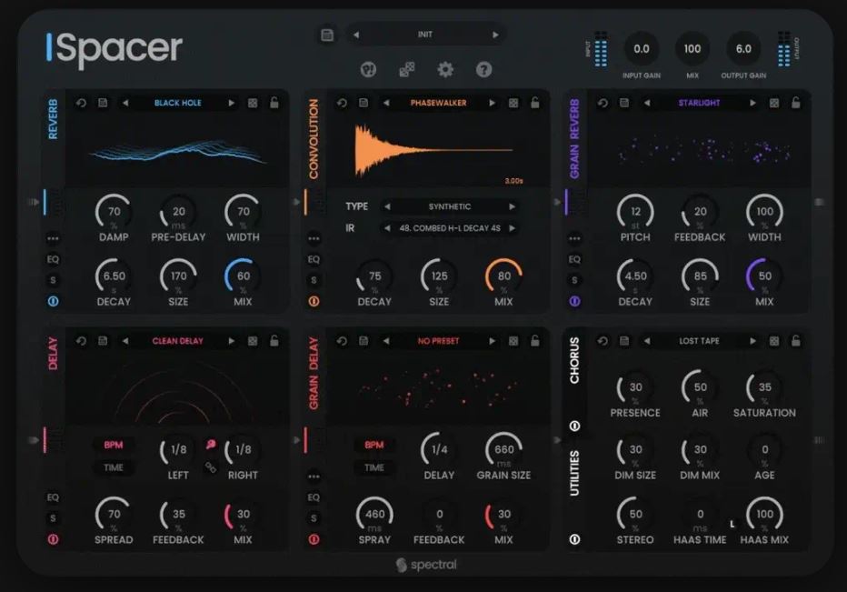The image size is (847, 592).
Task: Open the Grain Reverb module EQ
Action: 574,259
